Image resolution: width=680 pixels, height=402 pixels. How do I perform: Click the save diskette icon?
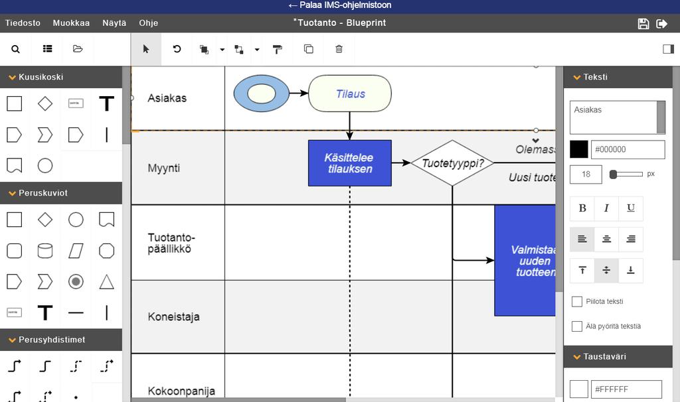[643, 23]
